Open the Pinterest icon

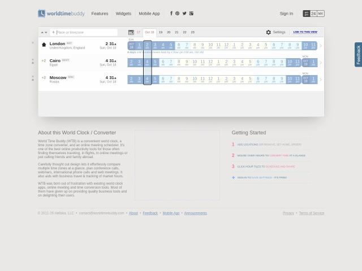(177, 14)
